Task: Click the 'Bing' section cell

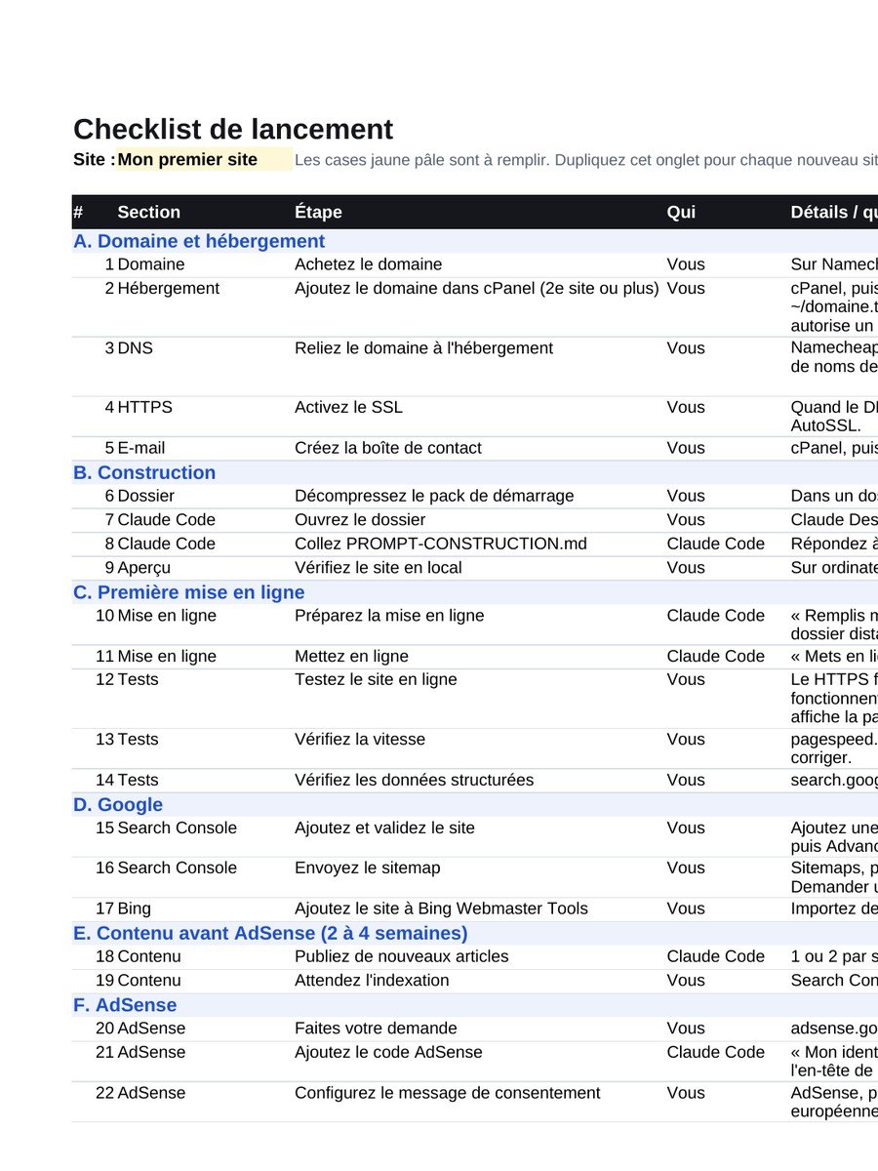Action: click(134, 909)
